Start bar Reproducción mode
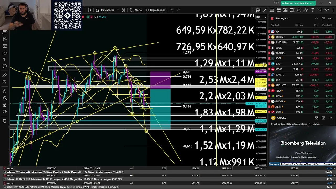The height and width of the screenshot is (189, 336). [155, 10]
